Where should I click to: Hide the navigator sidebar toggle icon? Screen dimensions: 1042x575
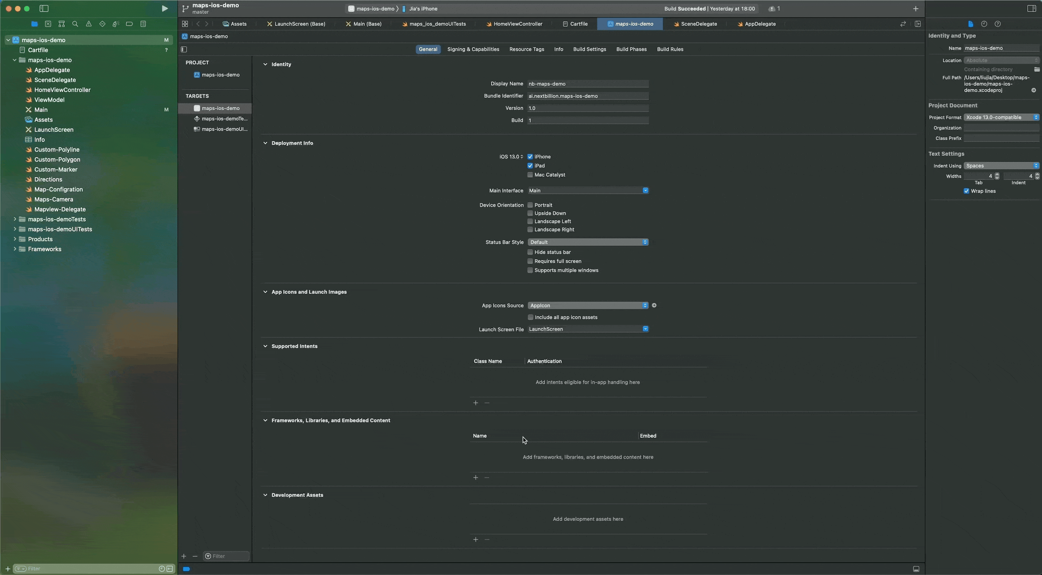44,8
